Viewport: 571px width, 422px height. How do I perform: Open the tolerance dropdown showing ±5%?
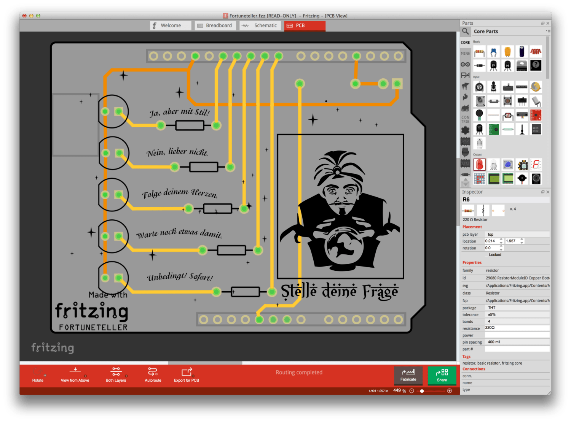point(517,315)
